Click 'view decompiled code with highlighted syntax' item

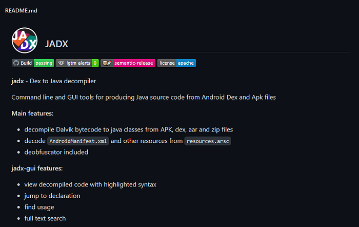pos(90,184)
